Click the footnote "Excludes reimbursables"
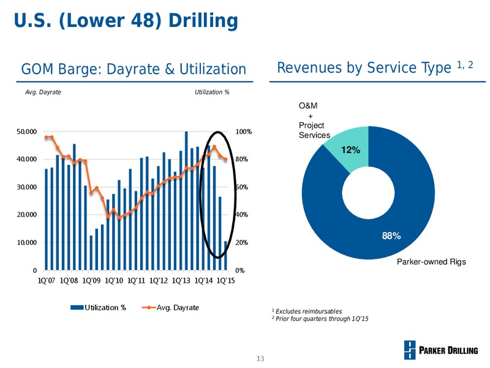The height and width of the screenshot is (368, 490). 309,312
